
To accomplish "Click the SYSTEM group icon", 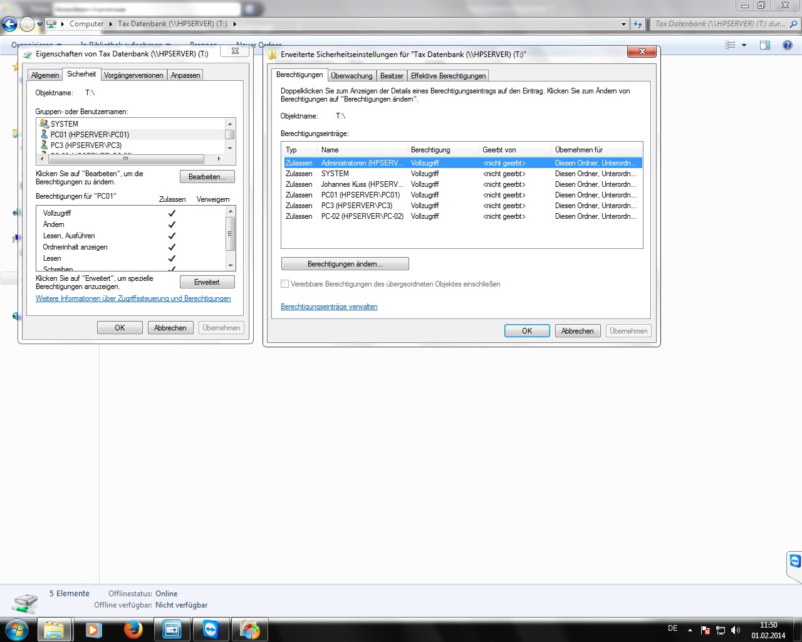I will [44, 124].
